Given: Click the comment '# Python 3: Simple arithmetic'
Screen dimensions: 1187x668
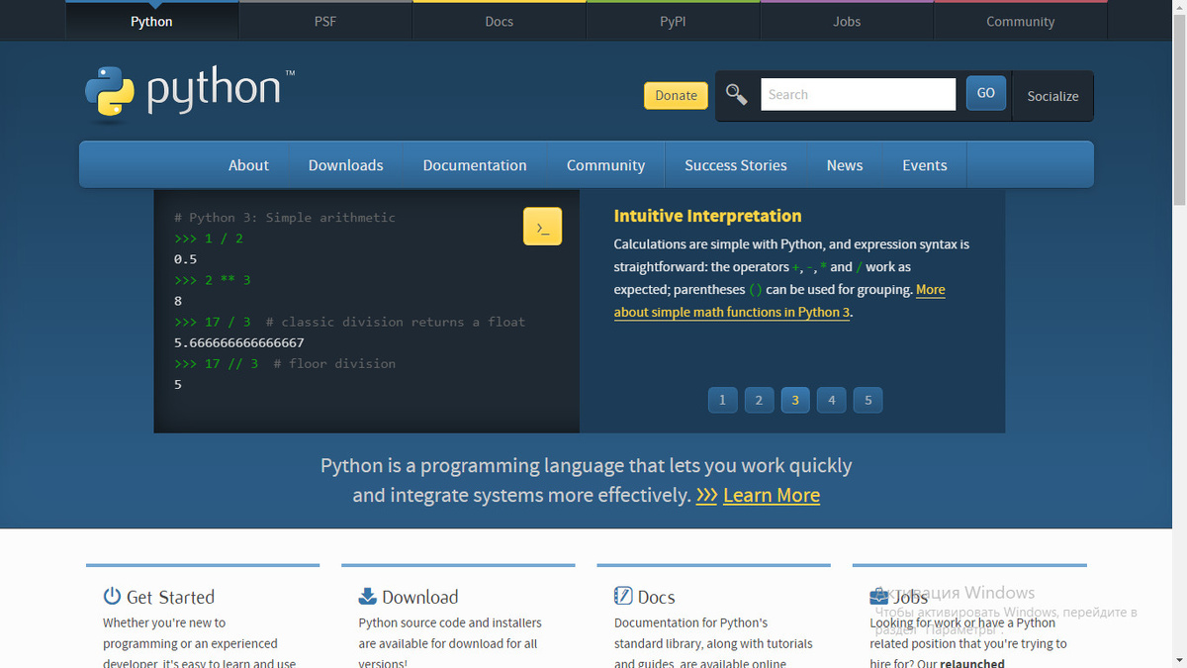Looking at the screenshot, I should point(285,217).
